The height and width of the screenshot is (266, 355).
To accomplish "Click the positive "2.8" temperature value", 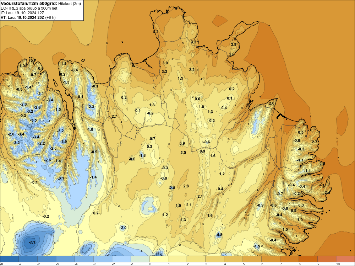I will tap(186, 186).
